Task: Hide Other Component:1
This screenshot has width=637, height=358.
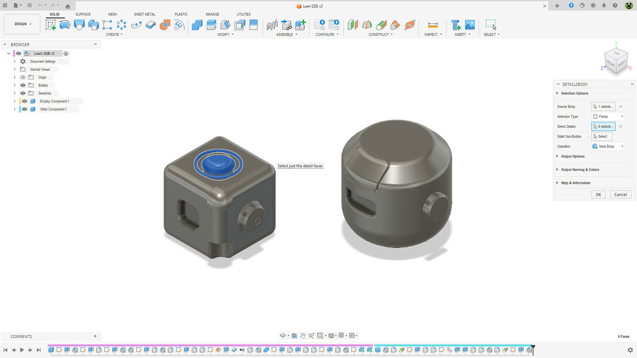Action: 25,109
